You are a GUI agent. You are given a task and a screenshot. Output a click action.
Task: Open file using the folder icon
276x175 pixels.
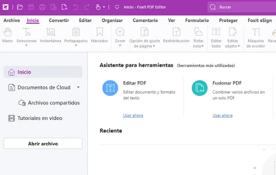pos(20,7)
